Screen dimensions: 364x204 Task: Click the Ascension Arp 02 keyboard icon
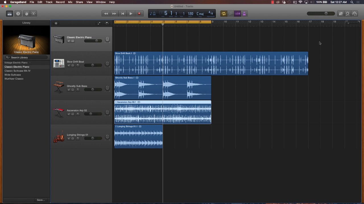click(59, 112)
